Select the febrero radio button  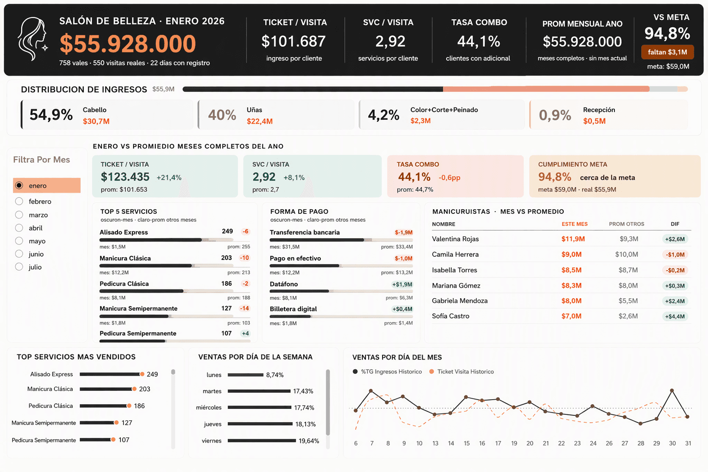coord(19,201)
